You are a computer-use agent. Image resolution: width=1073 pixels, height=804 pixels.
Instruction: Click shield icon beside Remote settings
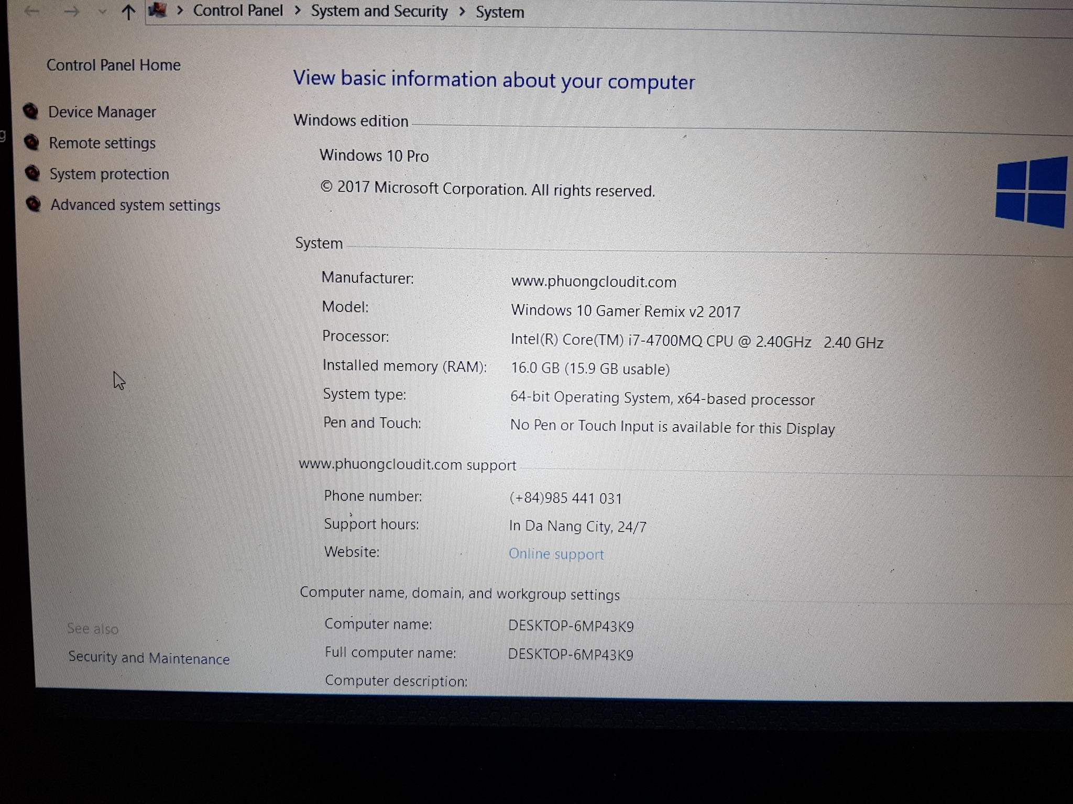(32, 142)
